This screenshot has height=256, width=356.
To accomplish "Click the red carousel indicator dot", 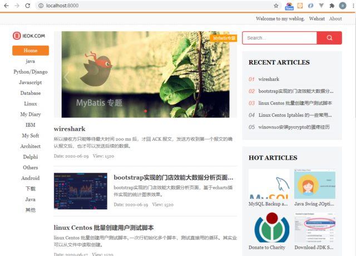I will click(x=146, y=111).
